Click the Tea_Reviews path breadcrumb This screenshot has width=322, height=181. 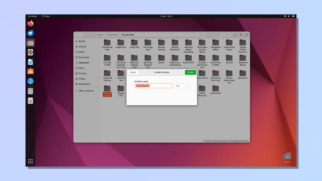(128, 35)
